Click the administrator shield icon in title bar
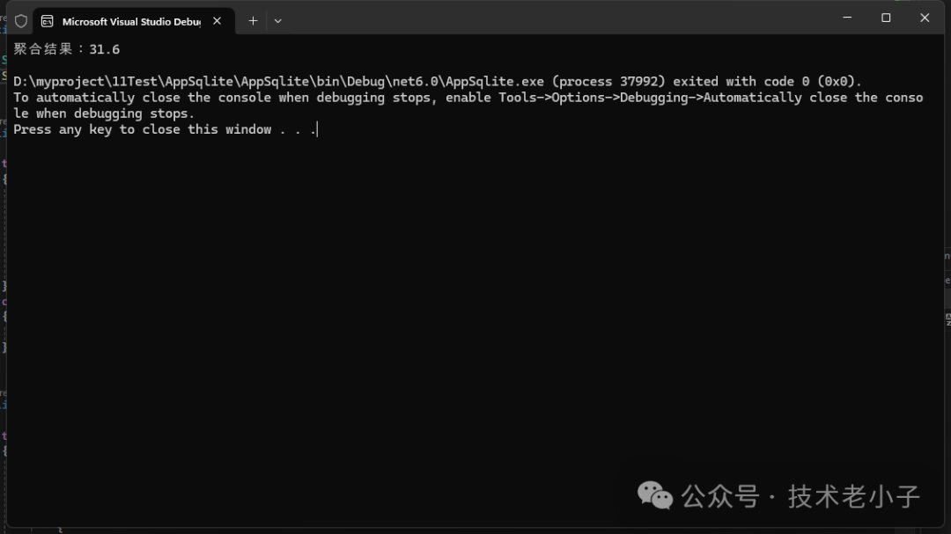This screenshot has width=951, height=534. [21, 20]
